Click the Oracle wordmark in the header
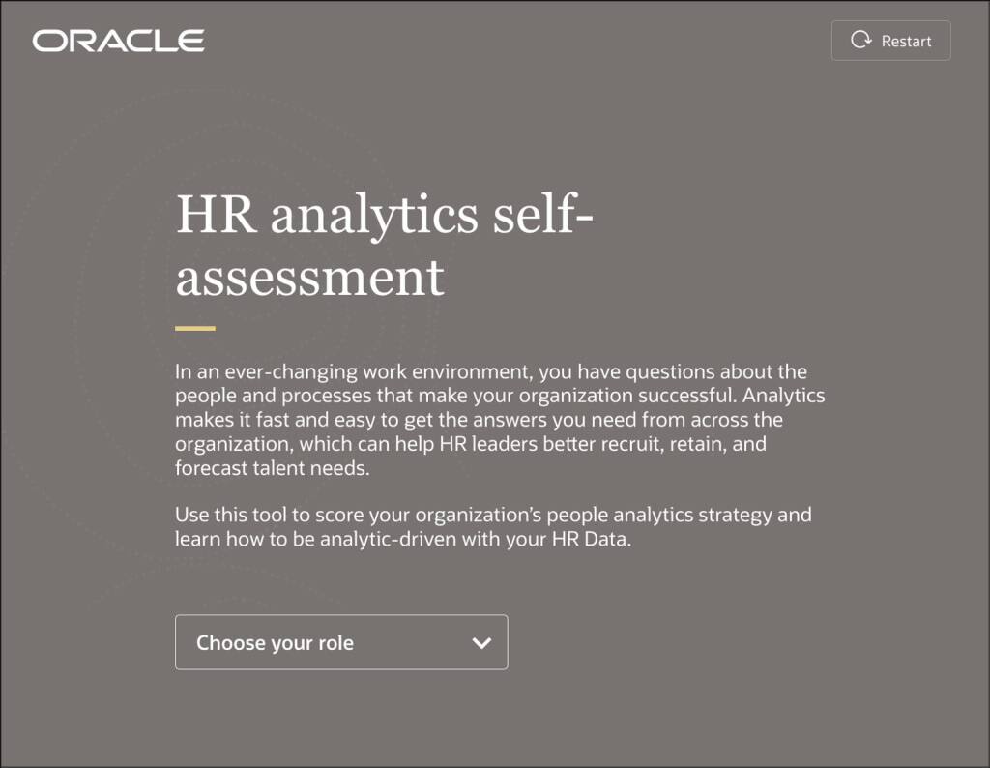This screenshot has width=990, height=768. pos(117,41)
